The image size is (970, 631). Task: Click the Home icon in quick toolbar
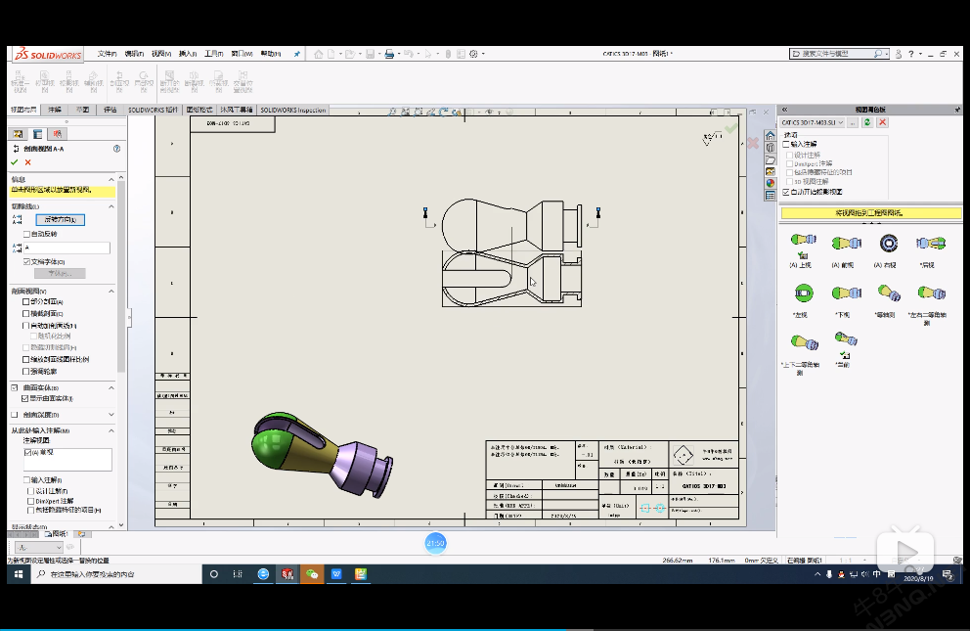click(x=318, y=54)
